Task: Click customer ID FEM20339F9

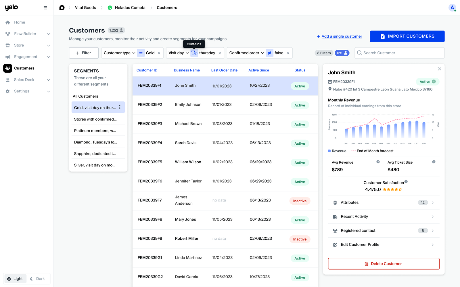Action: pos(150,238)
